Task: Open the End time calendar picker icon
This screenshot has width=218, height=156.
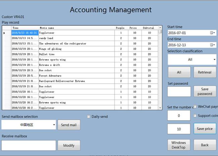Action: point(212,45)
